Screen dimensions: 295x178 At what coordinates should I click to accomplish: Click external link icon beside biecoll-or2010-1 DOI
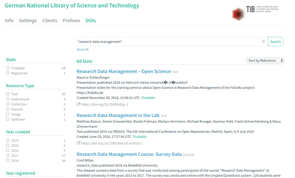point(78,143)
